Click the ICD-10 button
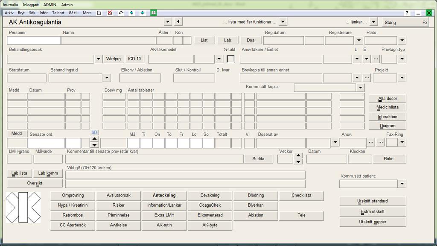Screen dimensions: 437x246 click(134, 59)
